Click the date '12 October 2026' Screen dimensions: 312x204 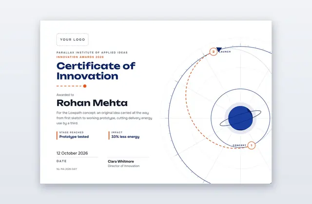(72, 153)
